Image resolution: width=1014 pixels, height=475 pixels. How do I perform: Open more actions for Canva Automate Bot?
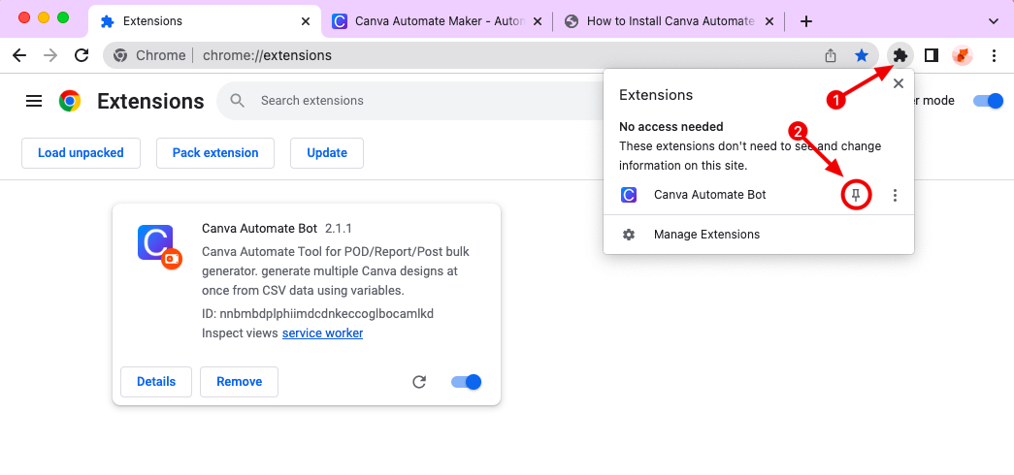pyautogui.click(x=895, y=195)
